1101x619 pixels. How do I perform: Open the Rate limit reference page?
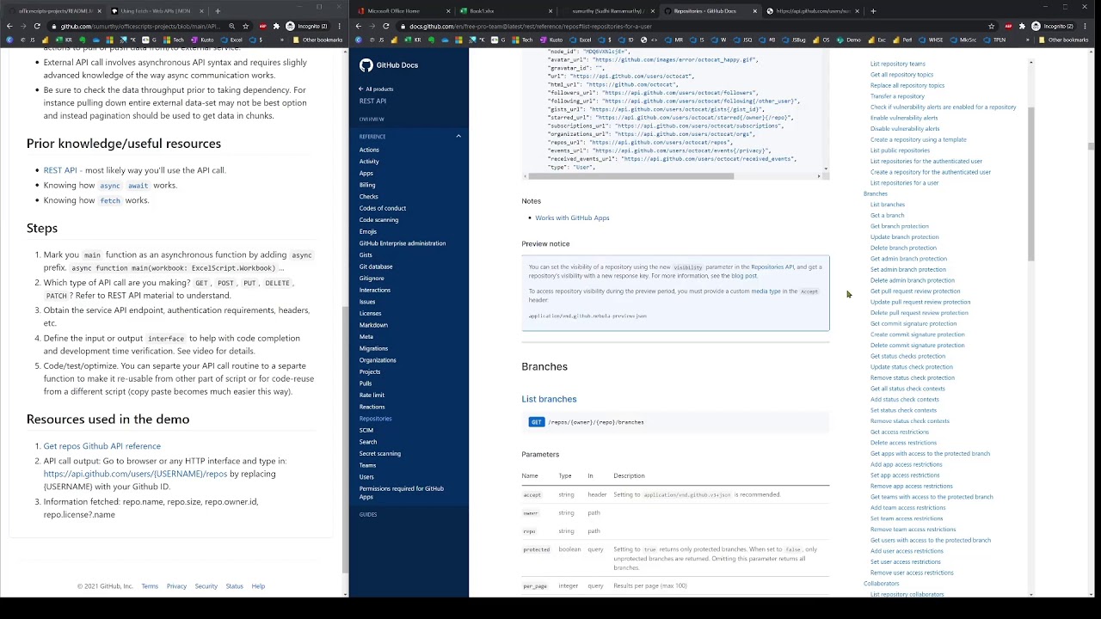tap(372, 395)
